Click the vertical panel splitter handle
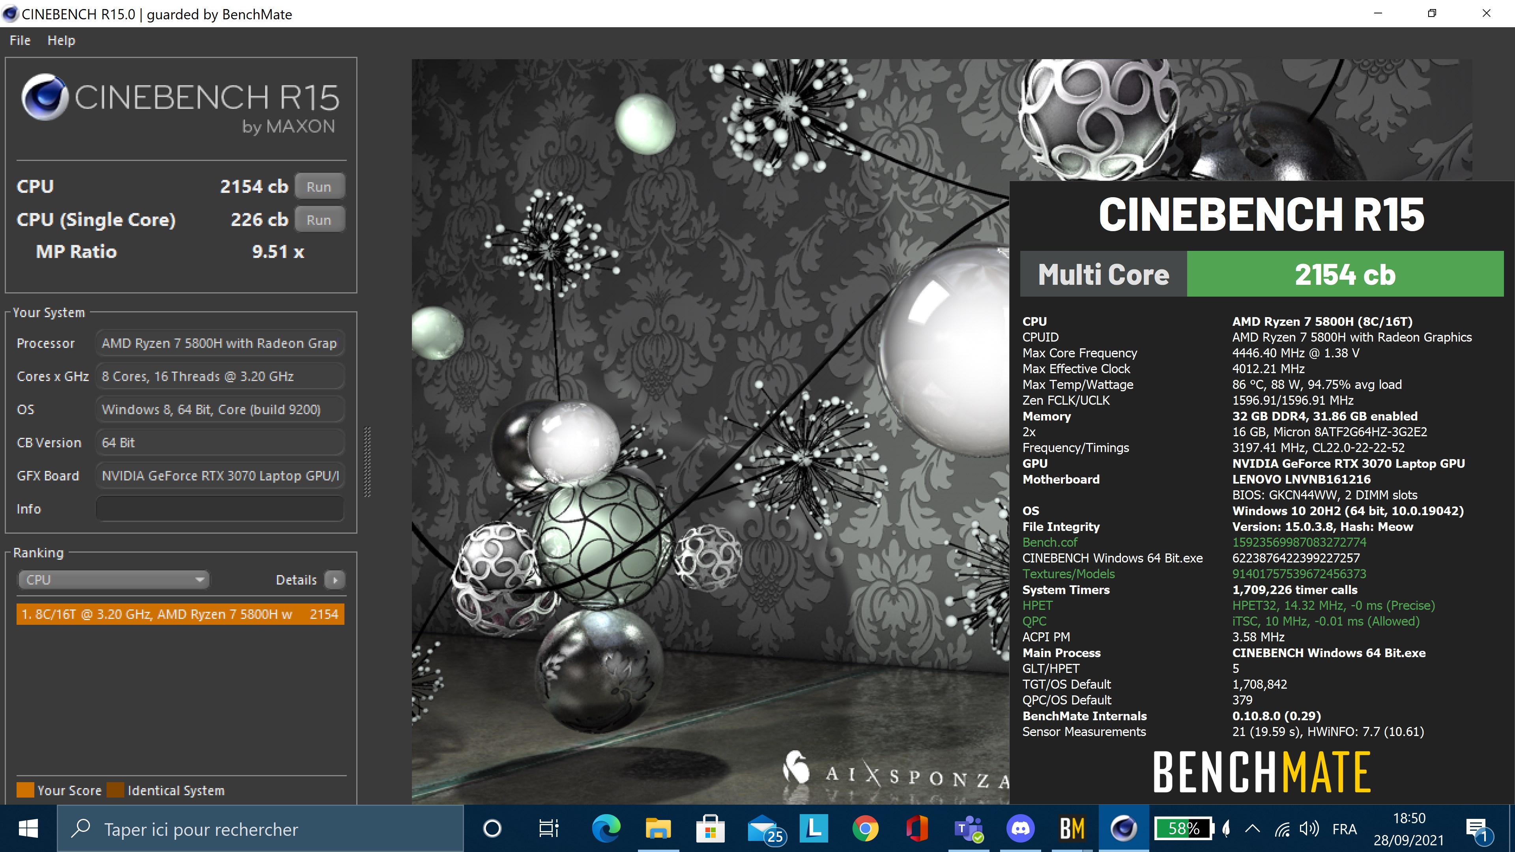The width and height of the screenshot is (1515, 852). click(x=368, y=461)
